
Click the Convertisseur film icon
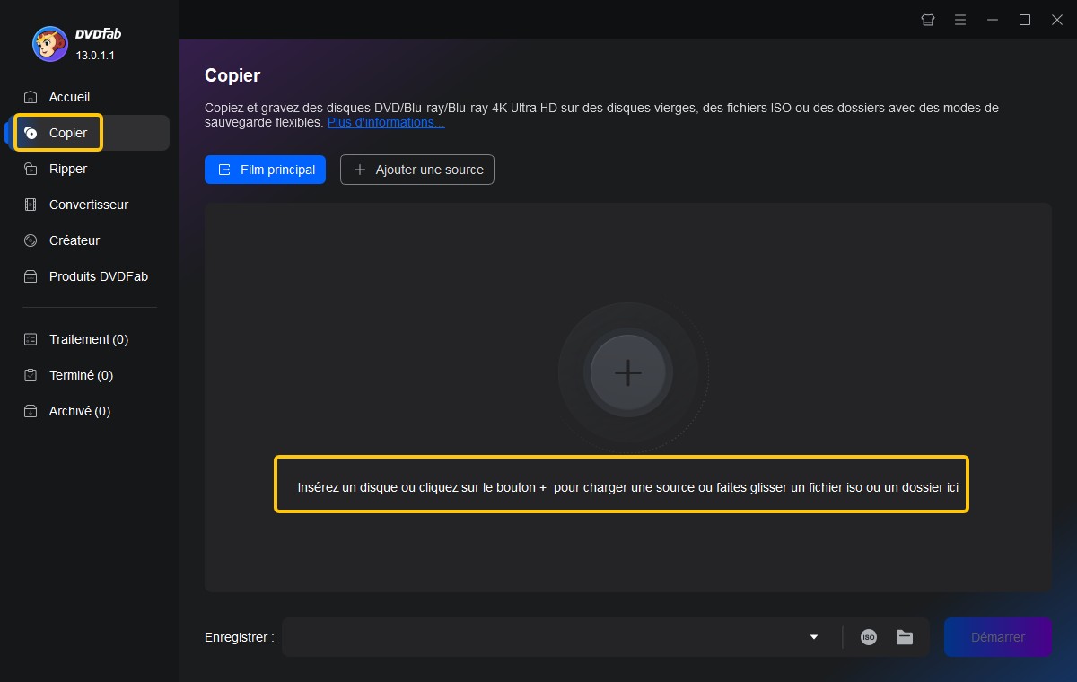31,205
